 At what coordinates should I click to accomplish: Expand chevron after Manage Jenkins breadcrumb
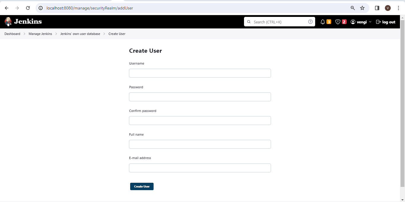[56, 34]
